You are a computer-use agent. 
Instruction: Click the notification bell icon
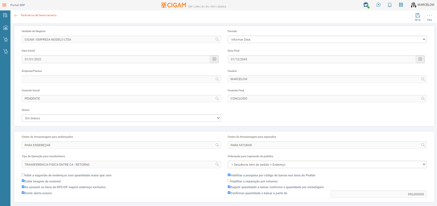[x=390, y=5]
